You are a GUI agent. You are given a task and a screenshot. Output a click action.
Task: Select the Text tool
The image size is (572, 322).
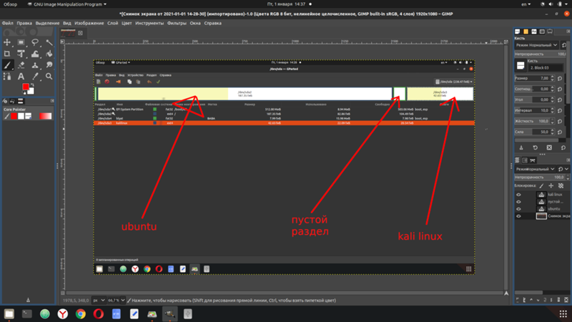click(21, 77)
